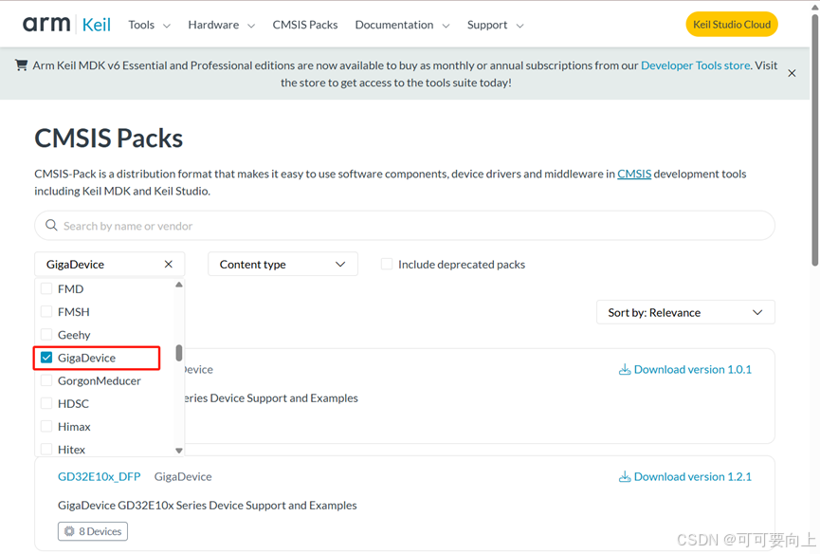The width and height of the screenshot is (820, 554).
Task: Click the arm logo
Action: (x=46, y=25)
